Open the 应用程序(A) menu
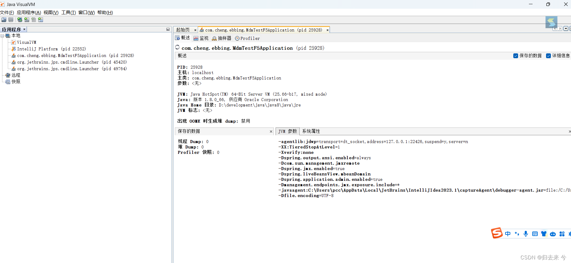This screenshot has width=571, height=263. click(29, 13)
